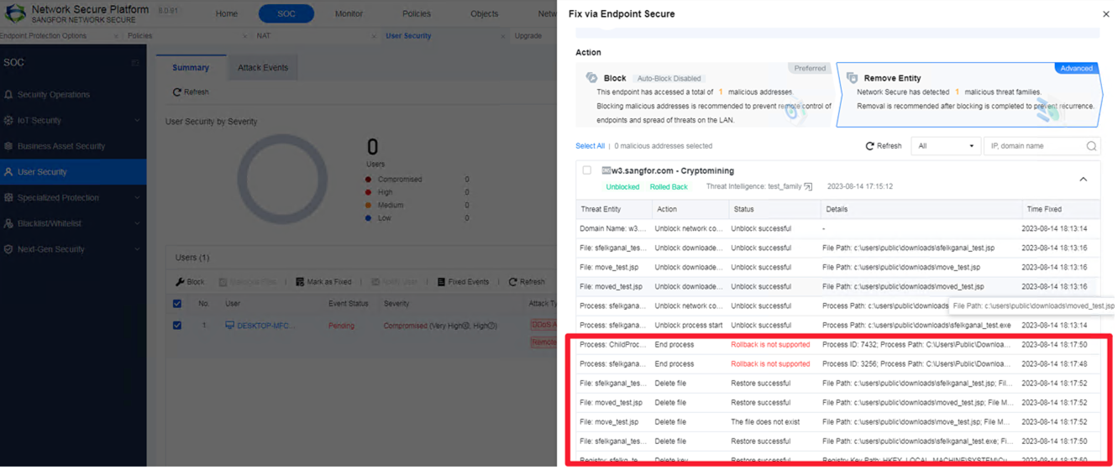Screen dimensions: 1118x470
Task: Tick the w3.sangfor.com Cryptomining checkbox
Action: click(586, 170)
